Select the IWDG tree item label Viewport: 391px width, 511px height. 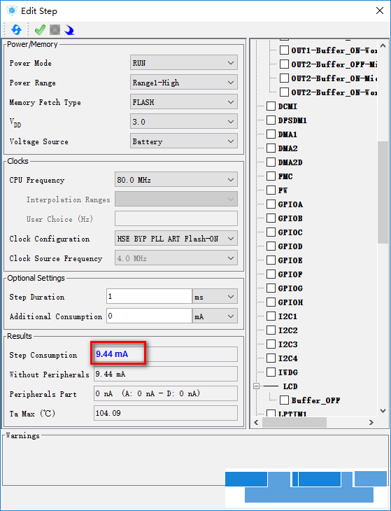tap(288, 372)
